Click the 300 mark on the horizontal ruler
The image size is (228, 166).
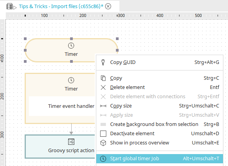121,15
